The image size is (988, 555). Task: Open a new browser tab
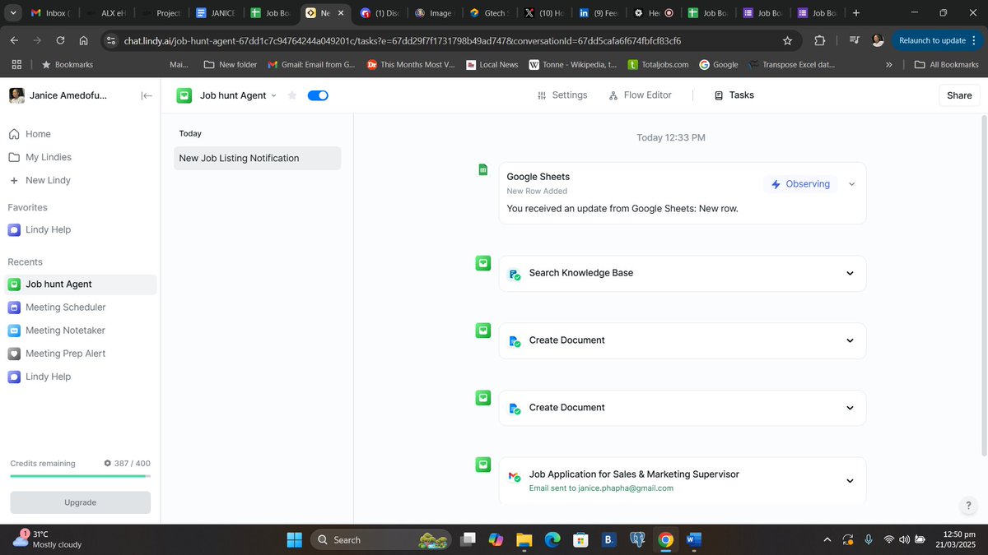click(856, 13)
